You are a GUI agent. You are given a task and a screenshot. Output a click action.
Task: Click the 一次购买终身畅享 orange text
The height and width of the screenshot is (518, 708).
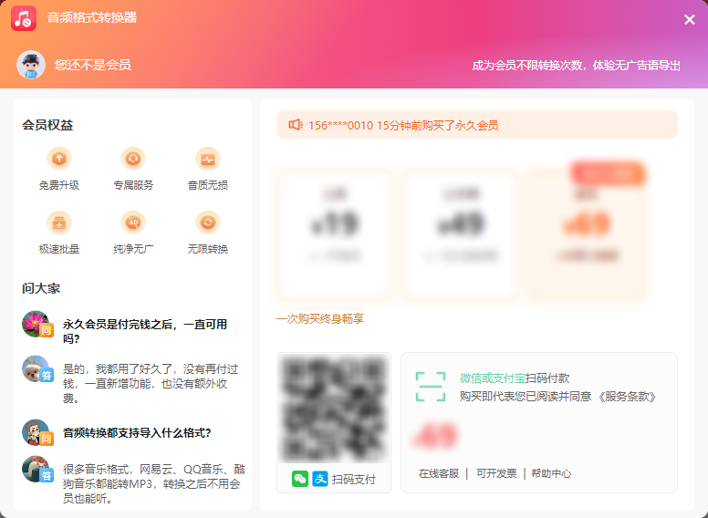point(320,319)
